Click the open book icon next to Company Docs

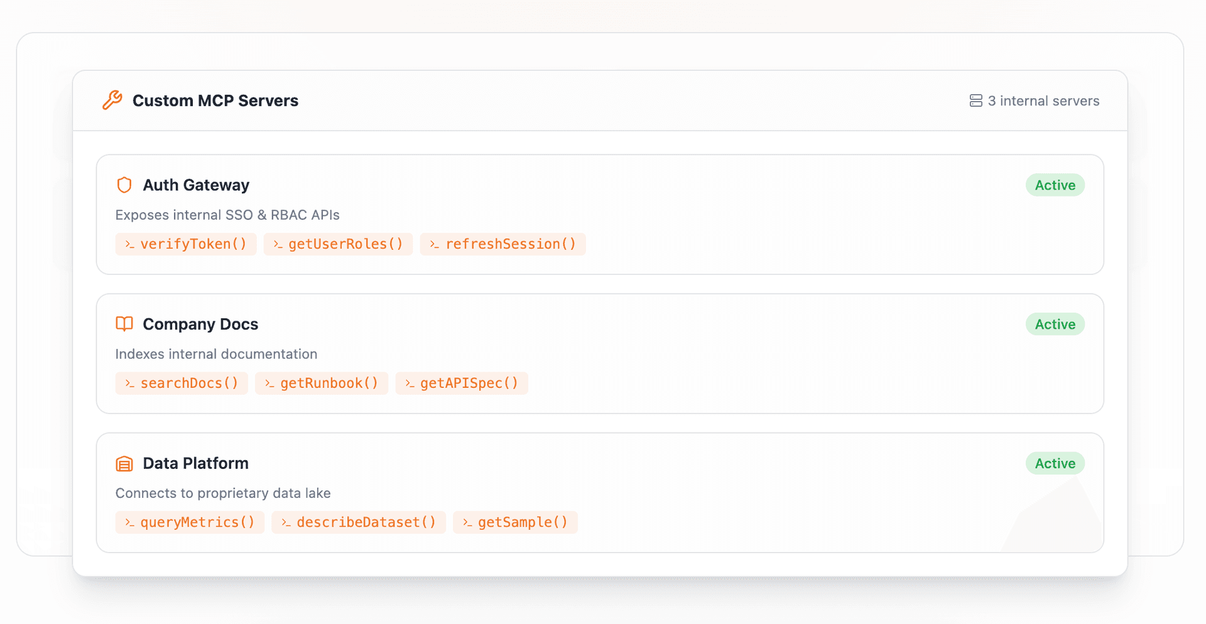[x=124, y=324]
